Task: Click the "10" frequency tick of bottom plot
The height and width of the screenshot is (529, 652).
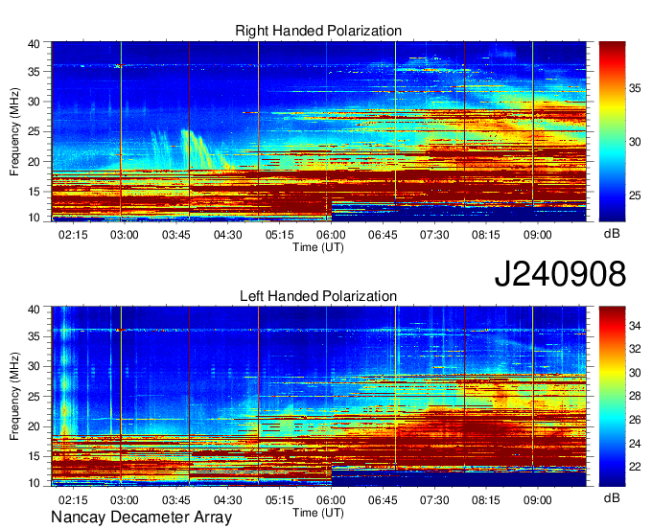Action: pos(34,483)
